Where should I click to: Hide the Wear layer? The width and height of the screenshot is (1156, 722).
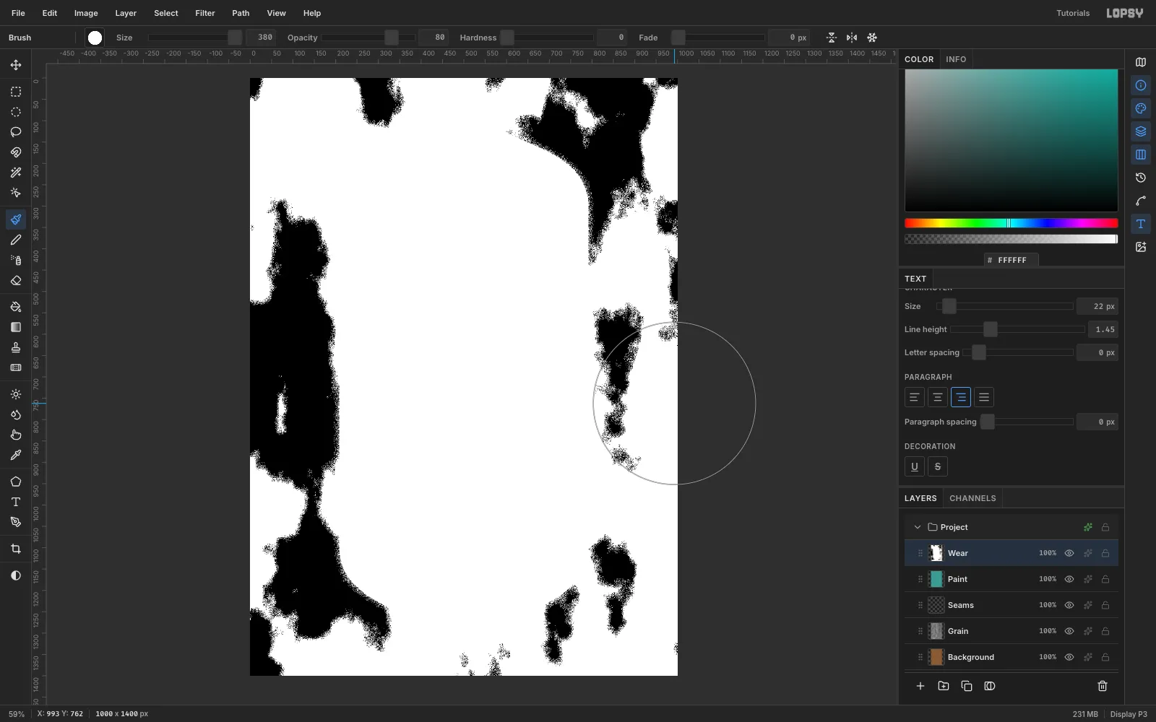pyautogui.click(x=1069, y=553)
